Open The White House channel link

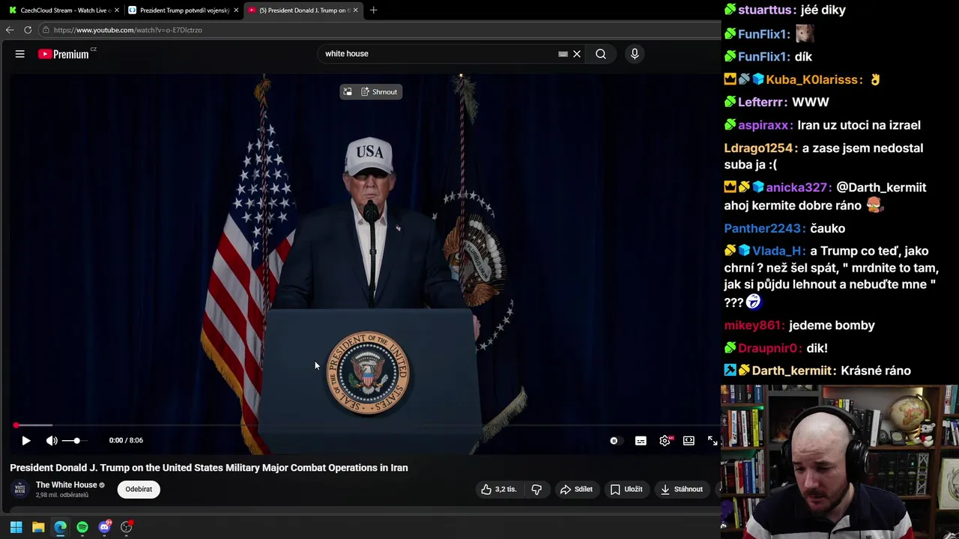tap(67, 485)
